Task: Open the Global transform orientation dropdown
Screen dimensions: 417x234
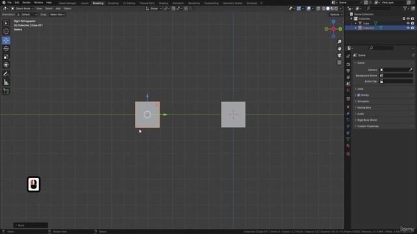Action: point(154,8)
